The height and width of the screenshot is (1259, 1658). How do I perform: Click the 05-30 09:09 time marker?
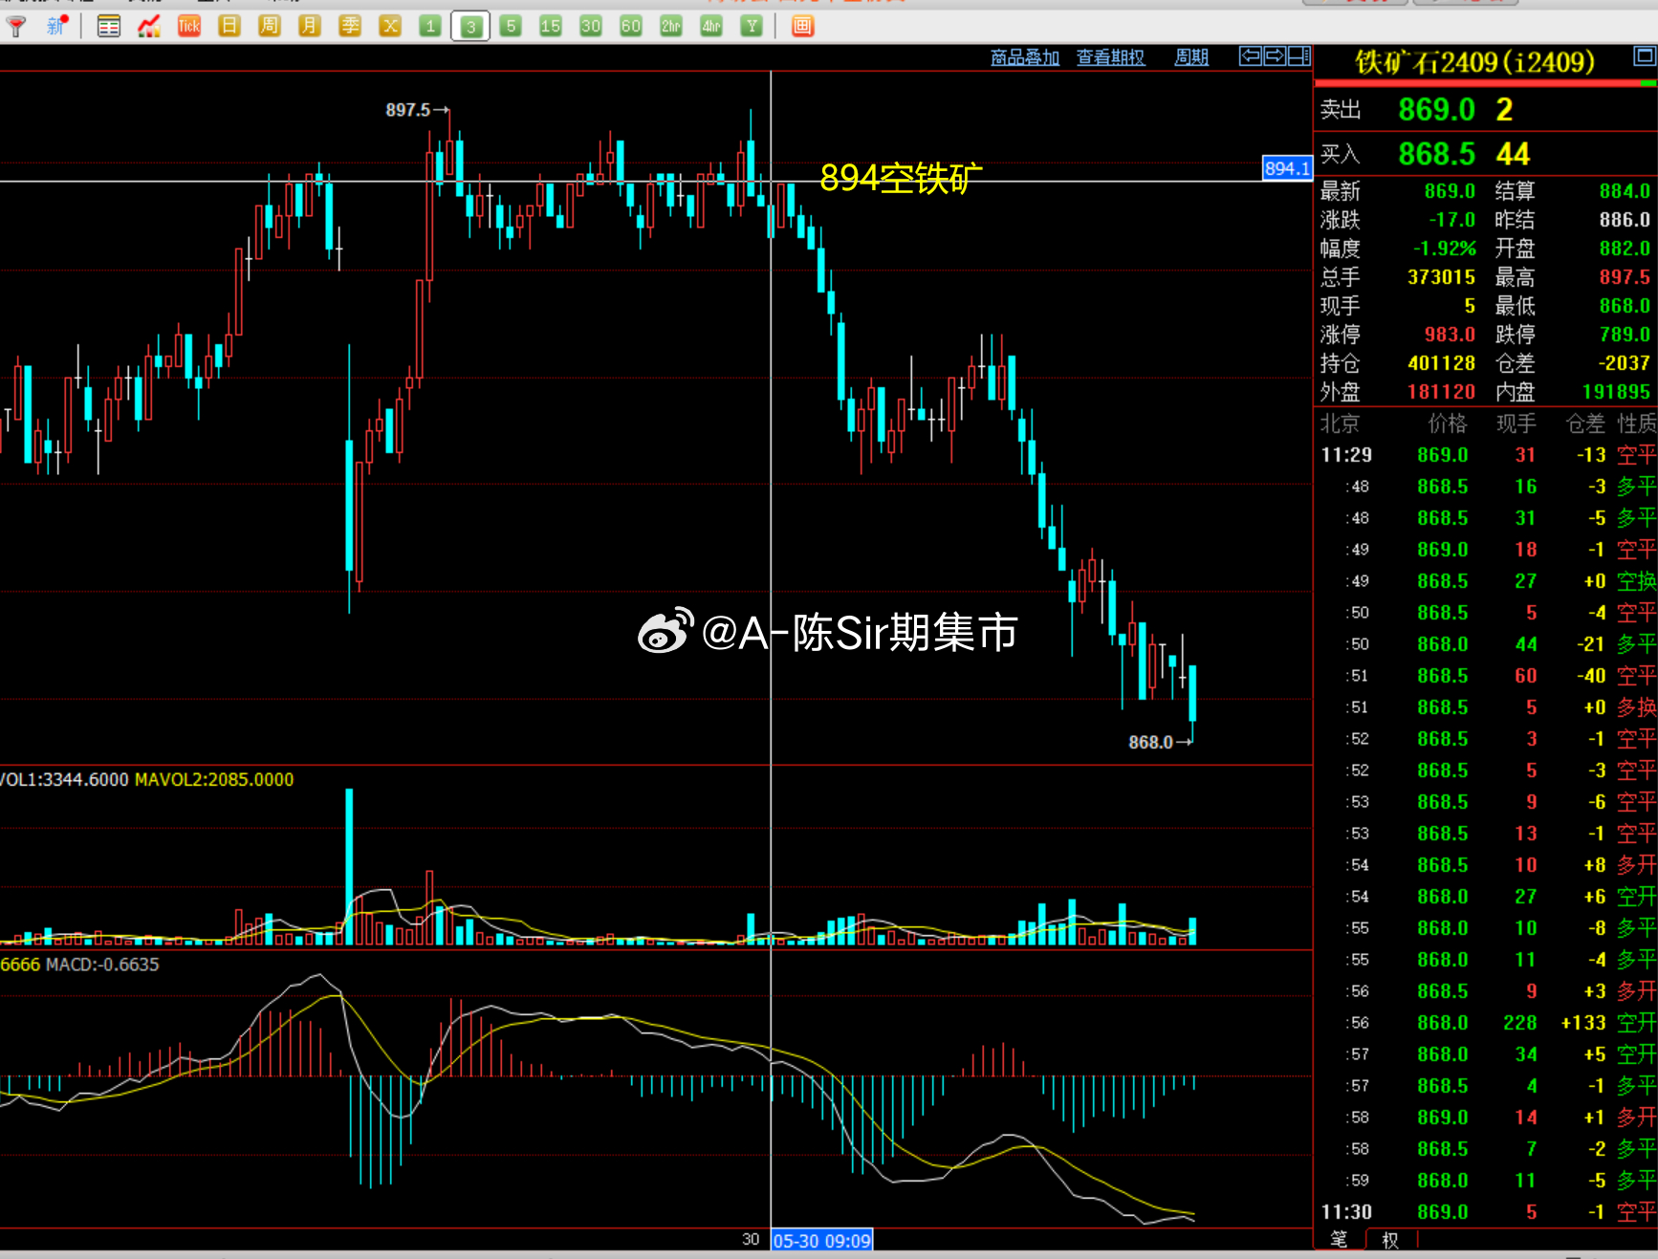click(x=821, y=1241)
